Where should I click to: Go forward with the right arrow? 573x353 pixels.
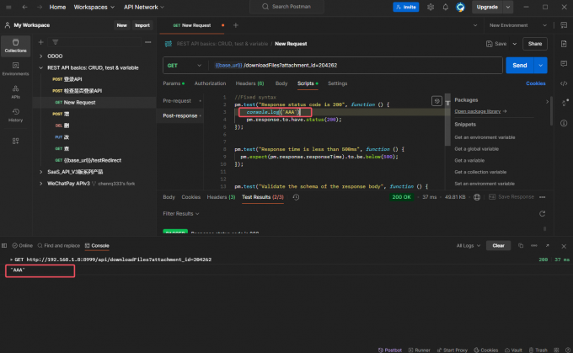tap(40, 7)
